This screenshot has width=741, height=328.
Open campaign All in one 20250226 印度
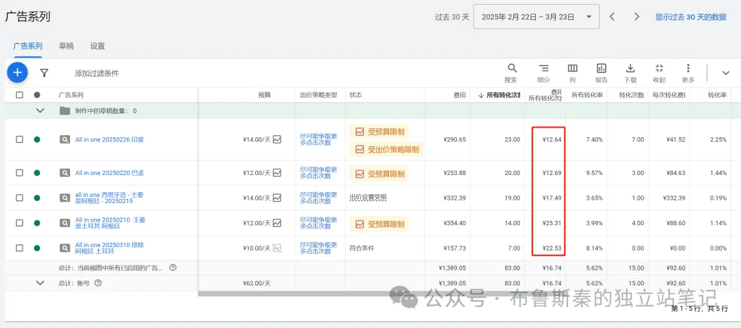[109, 139]
